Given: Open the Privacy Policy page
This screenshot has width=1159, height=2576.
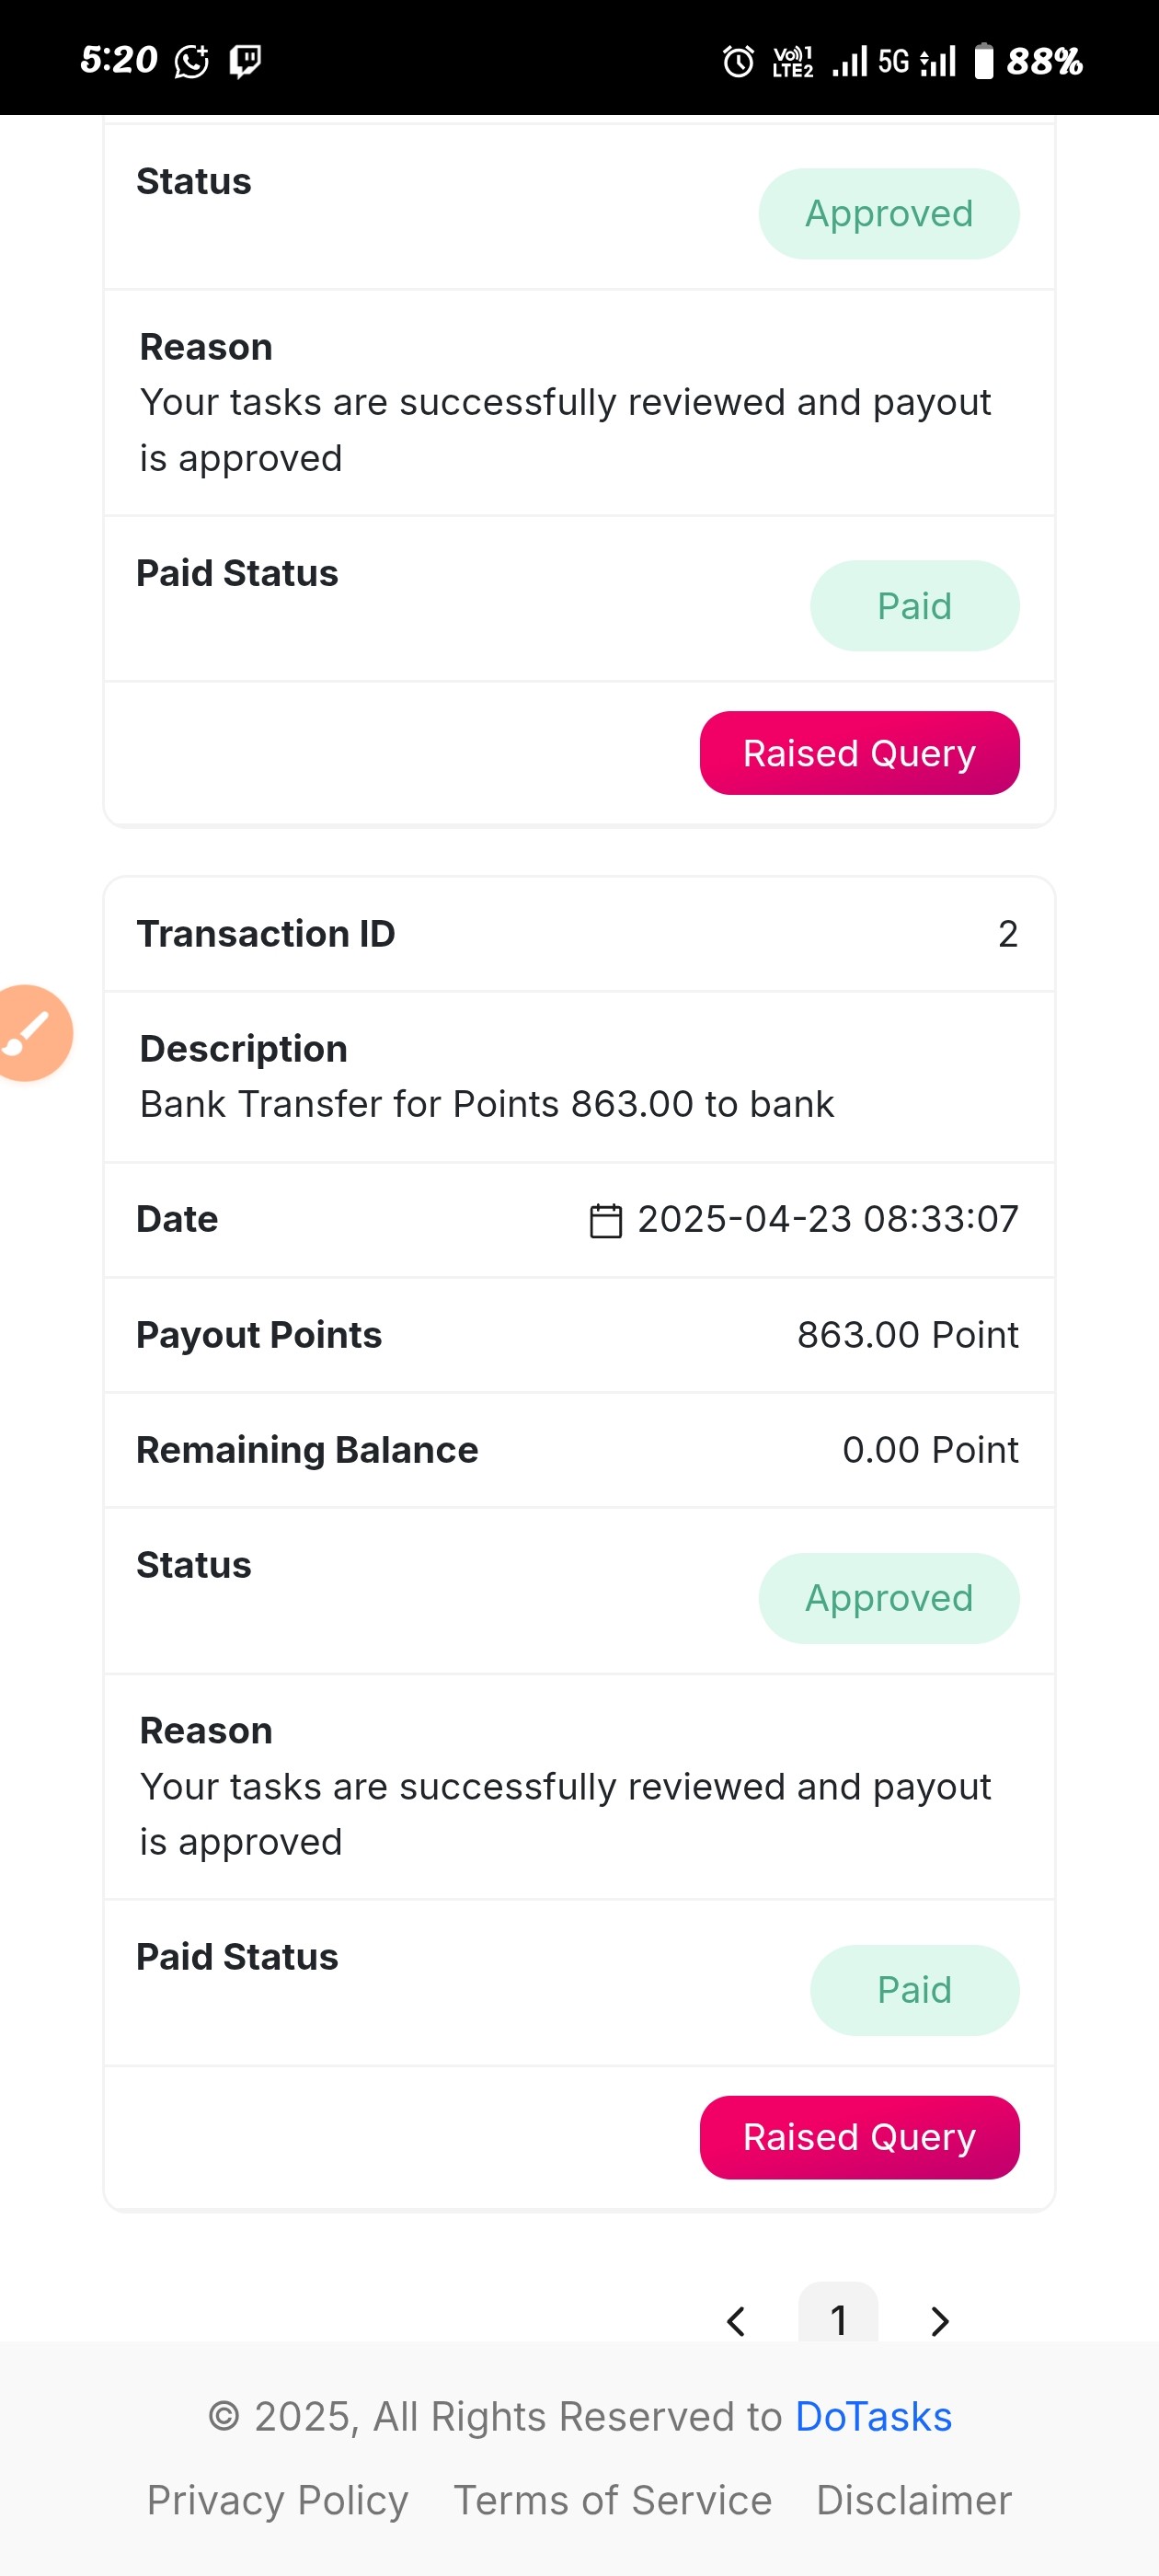Looking at the screenshot, I should click(x=278, y=2500).
